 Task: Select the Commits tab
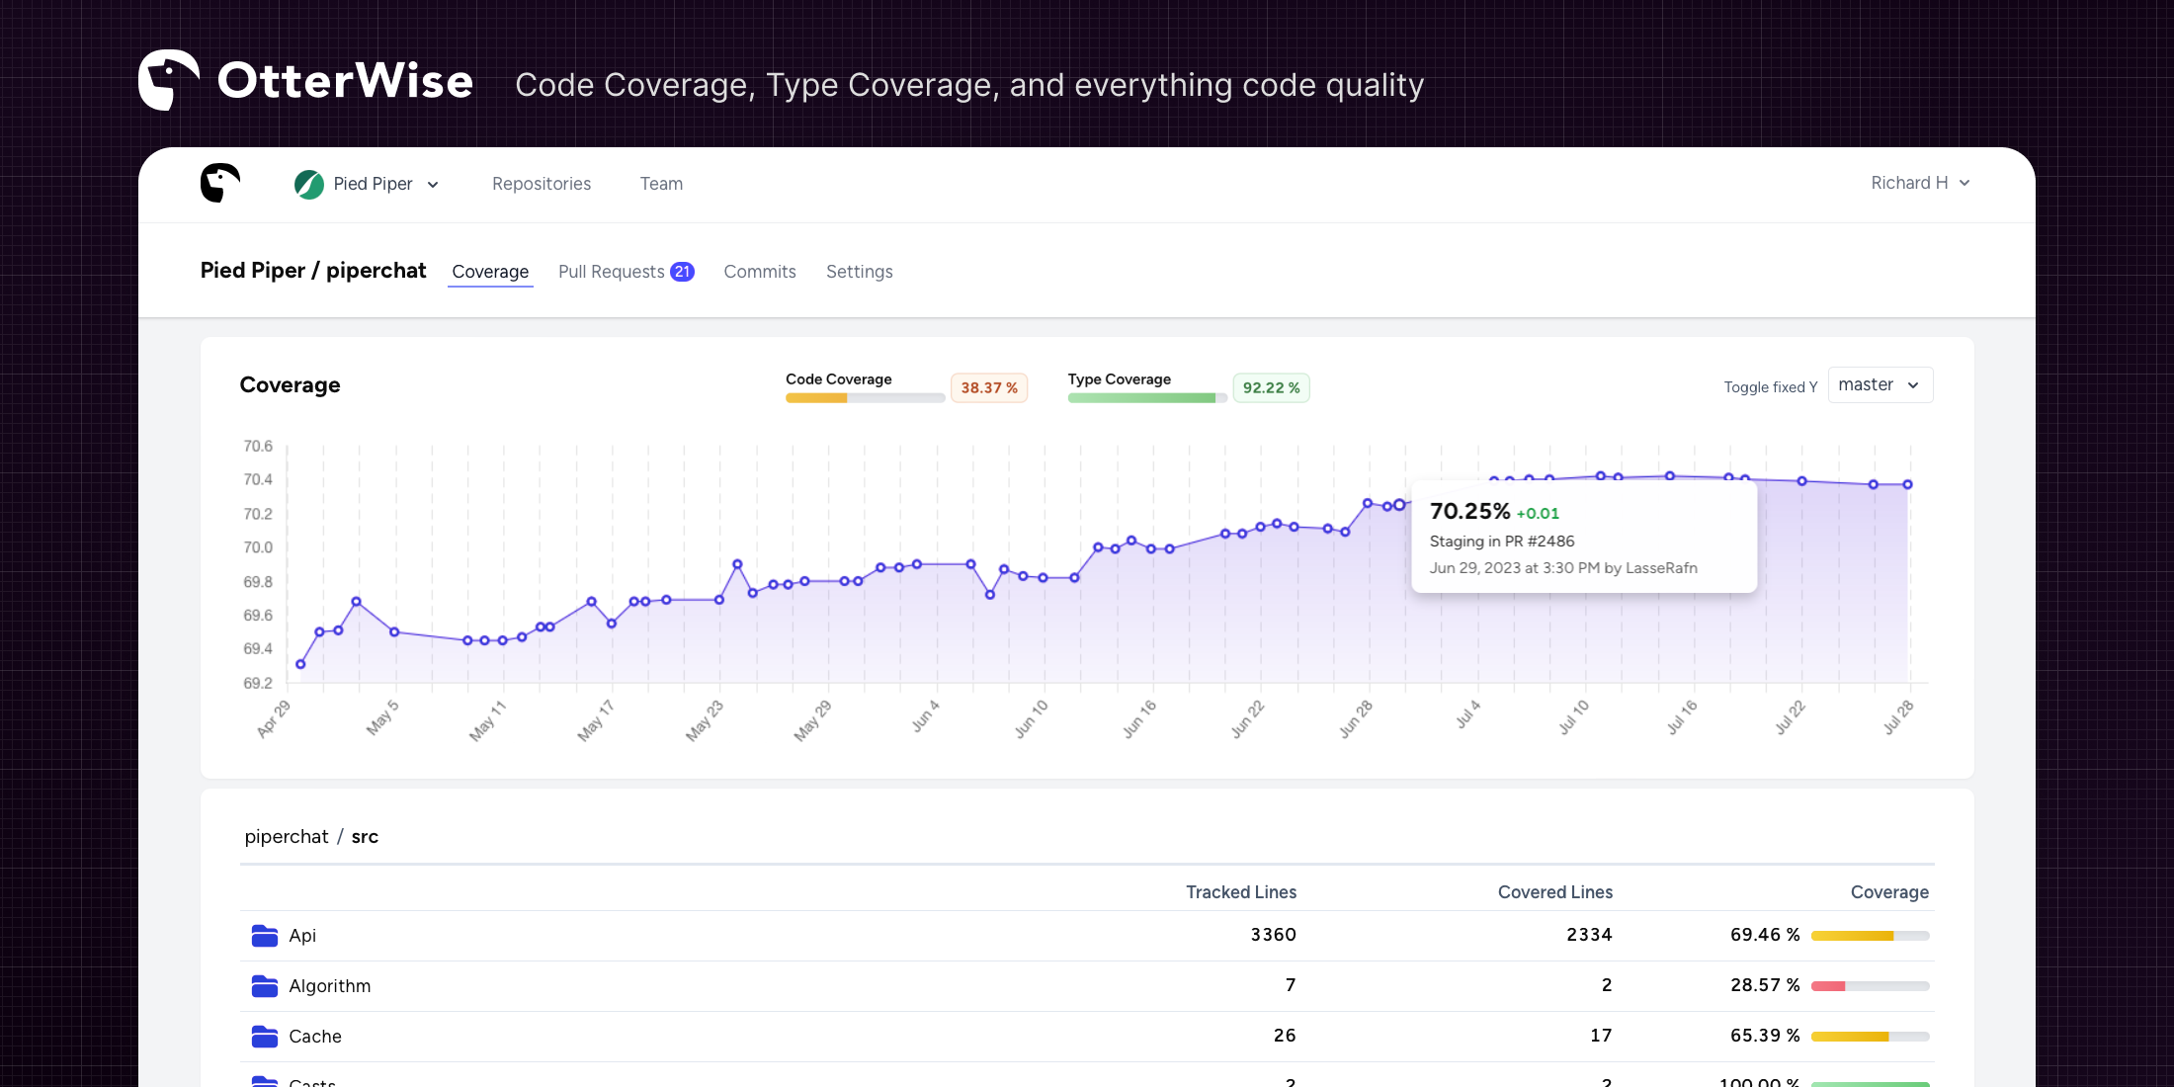click(760, 271)
